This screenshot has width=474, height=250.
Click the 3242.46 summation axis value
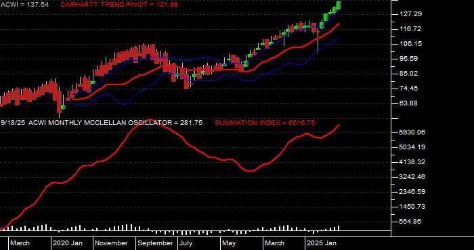(412, 177)
